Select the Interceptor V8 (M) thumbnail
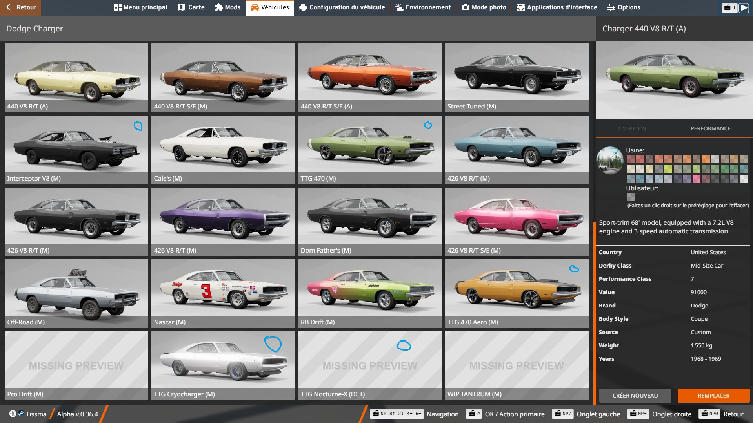This screenshot has height=423, width=753. pyautogui.click(x=76, y=150)
